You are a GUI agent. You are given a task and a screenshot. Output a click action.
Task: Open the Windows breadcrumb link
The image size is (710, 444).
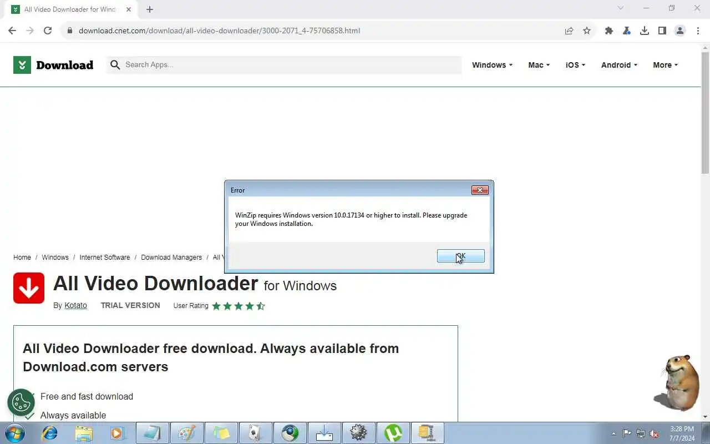(x=55, y=258)
